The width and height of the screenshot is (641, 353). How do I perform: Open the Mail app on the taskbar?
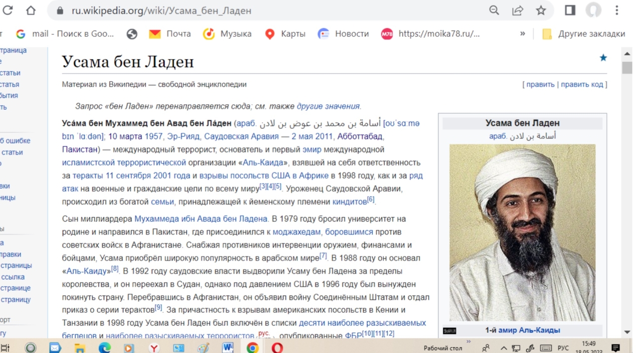(55, 347)
